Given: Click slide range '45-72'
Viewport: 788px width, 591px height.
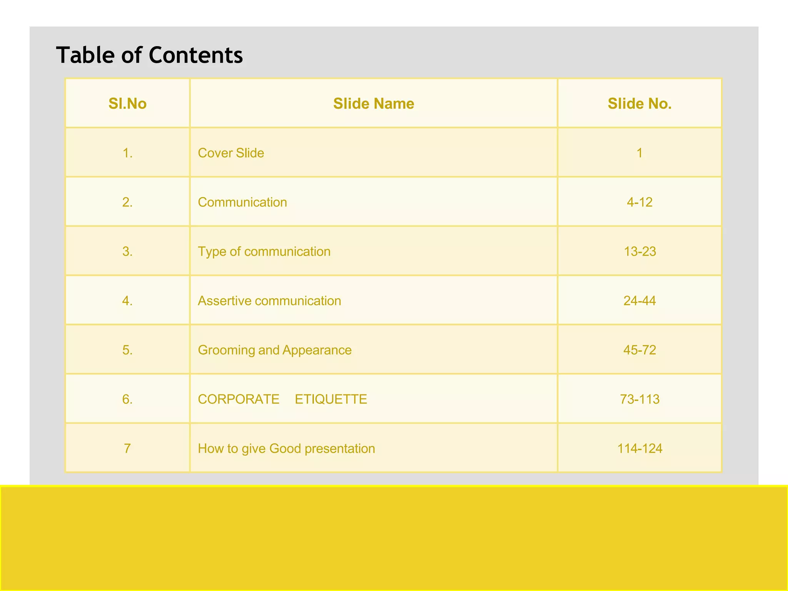Looking at the screenshot, I should (x=639, y=350).
